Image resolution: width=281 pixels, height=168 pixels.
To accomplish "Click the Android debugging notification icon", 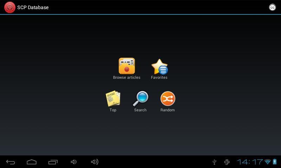I will click(x=227, y=162).
